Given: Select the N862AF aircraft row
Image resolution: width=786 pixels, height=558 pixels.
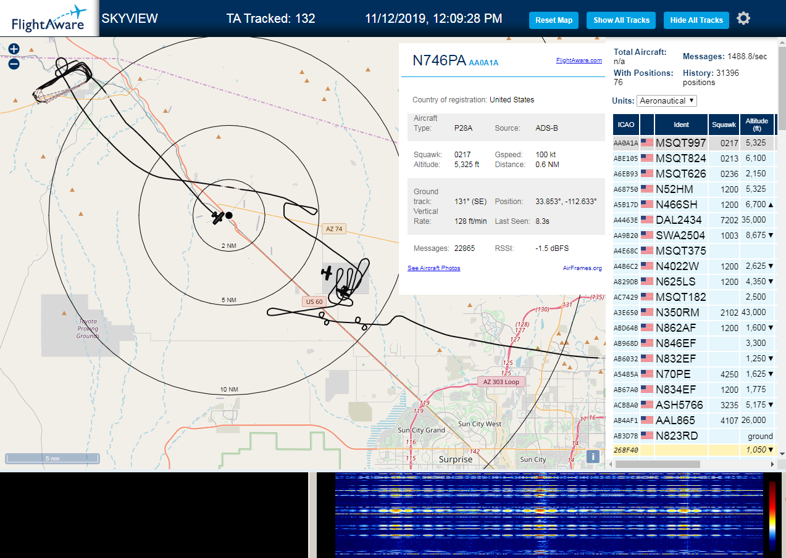Looking at the screenshot, I should click(x=694, y=328).
